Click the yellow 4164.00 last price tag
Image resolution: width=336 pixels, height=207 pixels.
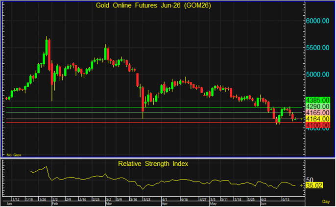coord(318,119)
